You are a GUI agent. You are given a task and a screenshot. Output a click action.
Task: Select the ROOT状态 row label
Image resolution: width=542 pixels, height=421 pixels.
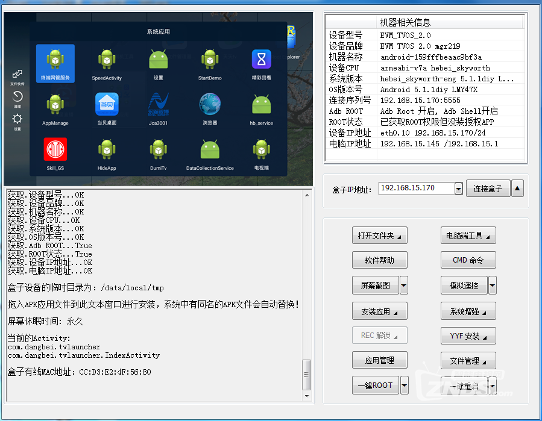(x=345, y=122)
